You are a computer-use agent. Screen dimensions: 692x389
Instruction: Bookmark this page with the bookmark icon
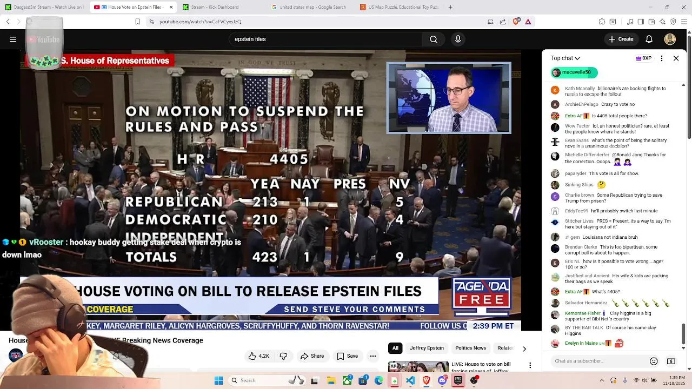point(138,22)
